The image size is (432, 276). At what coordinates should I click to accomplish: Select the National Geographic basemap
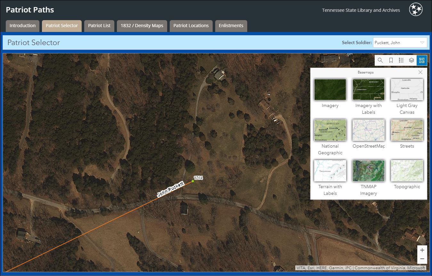(330, 130)
